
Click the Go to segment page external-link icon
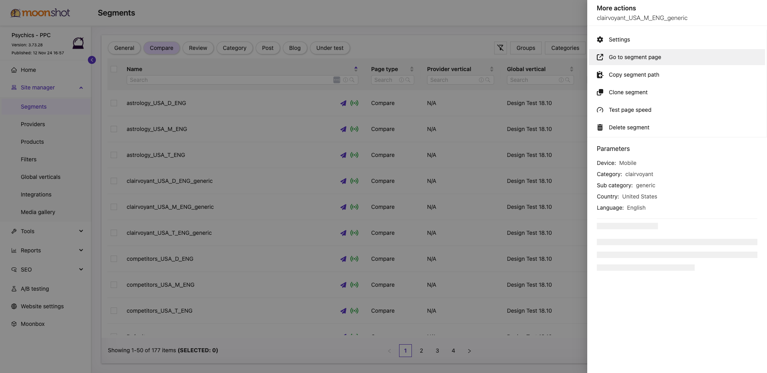(600, 57)
